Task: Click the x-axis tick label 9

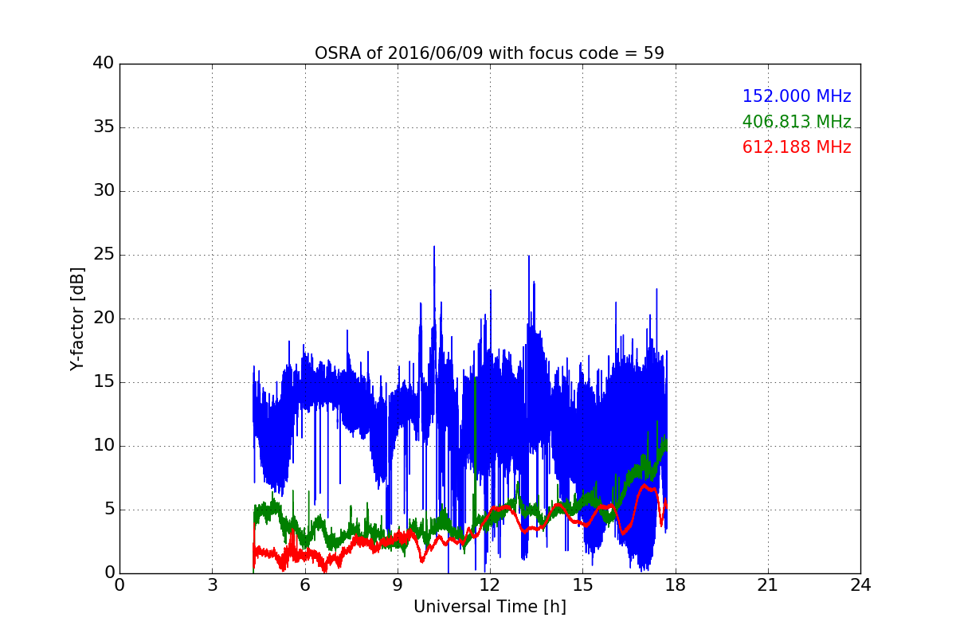Action: [398, 584]
